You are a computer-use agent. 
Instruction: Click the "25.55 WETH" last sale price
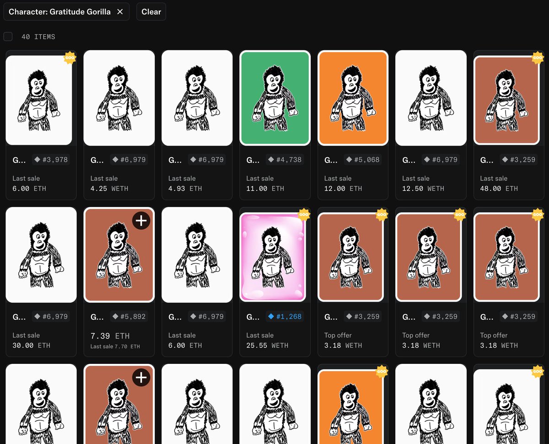tap(267, 345)
